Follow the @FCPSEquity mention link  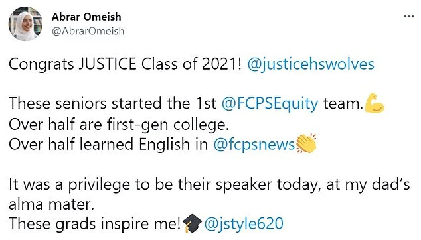point(270,103)
